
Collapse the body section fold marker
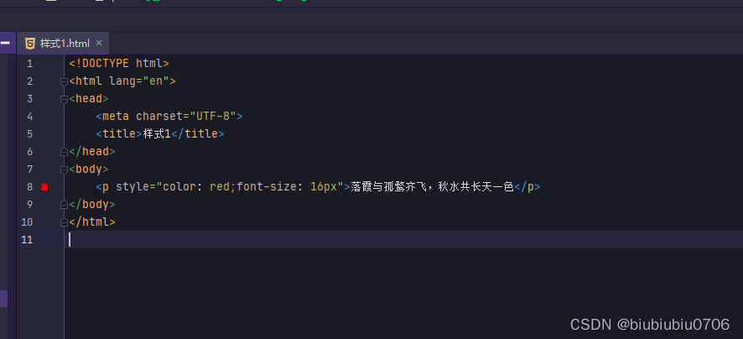click(x=64, y=169)
